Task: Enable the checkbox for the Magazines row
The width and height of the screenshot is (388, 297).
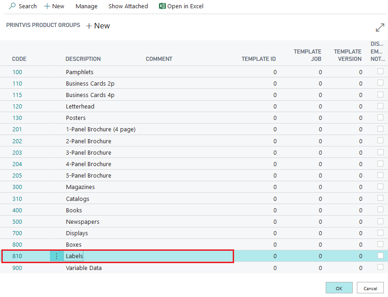Action: pyautogui.click(x=380, y=187)
